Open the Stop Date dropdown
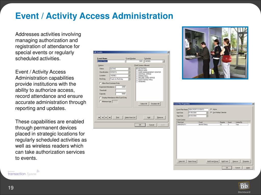 coord(207,116)
